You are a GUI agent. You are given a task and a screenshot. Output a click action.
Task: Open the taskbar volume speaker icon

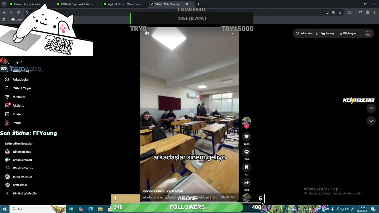click(347, 209)
